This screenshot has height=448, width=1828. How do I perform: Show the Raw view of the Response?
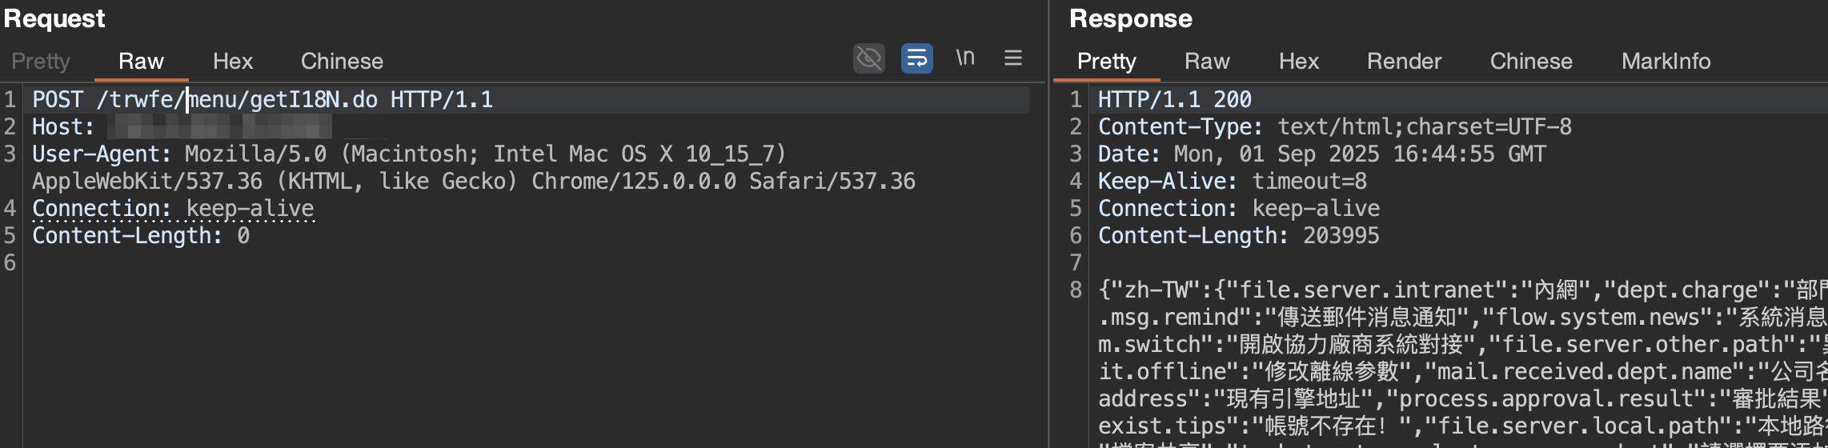[1207, 62]
